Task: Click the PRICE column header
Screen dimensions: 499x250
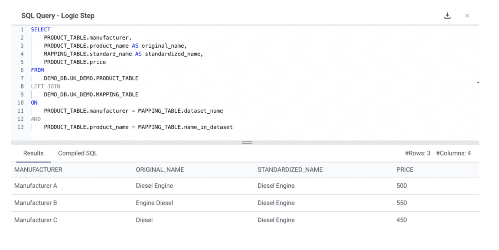Action: [x=404, y=169]
